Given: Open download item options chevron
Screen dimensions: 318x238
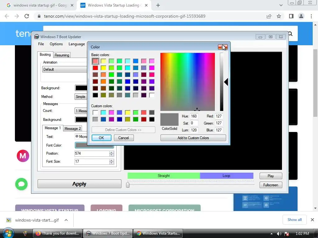Looking at the screenshot, I should click(x=66, y=220).
